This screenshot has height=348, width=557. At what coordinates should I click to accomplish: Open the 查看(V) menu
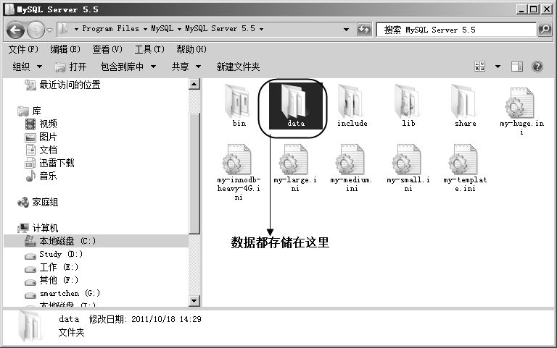tap(107, 49)
